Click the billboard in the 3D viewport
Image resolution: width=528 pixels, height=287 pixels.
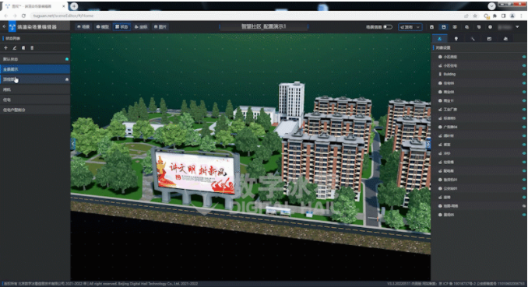[x=195, y=172]
